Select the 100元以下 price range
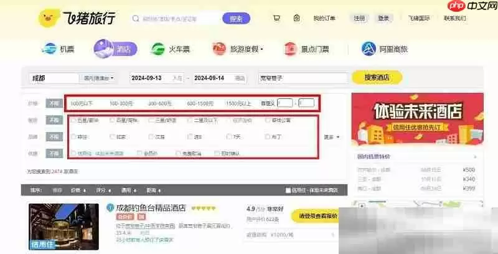Screen dimensions: 498x254 tap(82, 103)
